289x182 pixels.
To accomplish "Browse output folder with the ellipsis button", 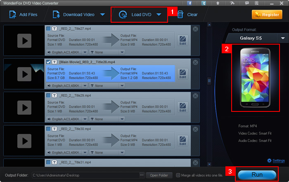I will tap(142, 175).
